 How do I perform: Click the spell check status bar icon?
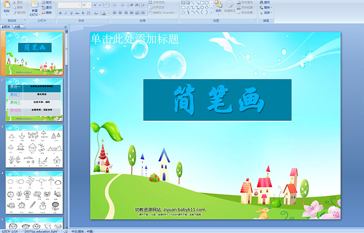(x=66, y=231)
